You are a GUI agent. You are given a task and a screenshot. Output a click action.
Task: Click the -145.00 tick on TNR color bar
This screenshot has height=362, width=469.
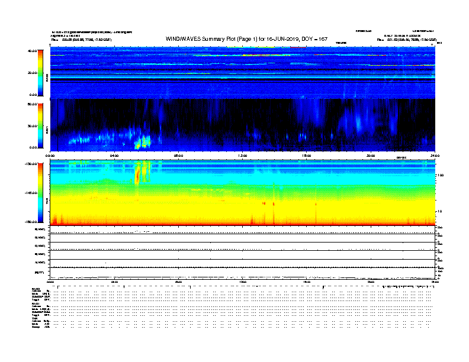(x=31, y=193)
